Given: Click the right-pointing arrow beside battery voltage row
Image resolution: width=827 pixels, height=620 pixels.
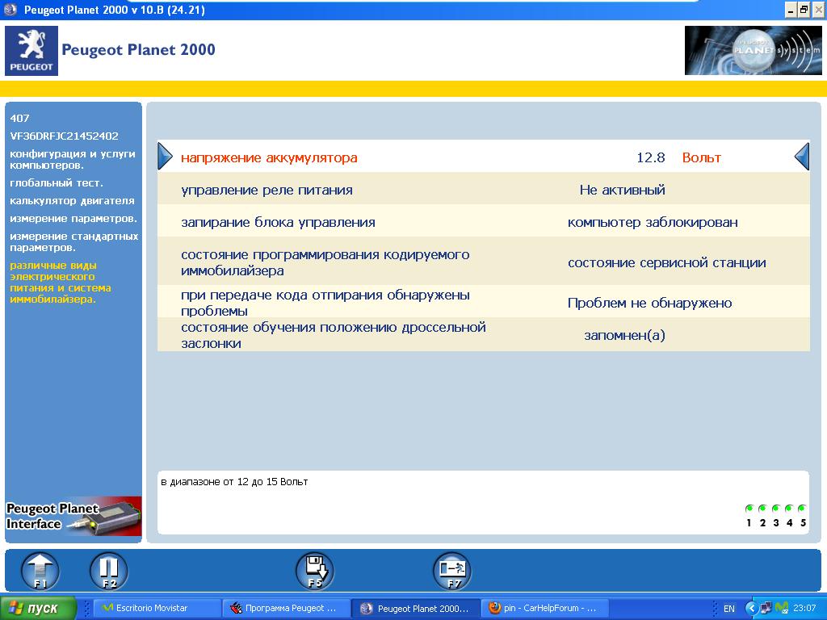Looking at the screenshot, I should coord(165,157).
